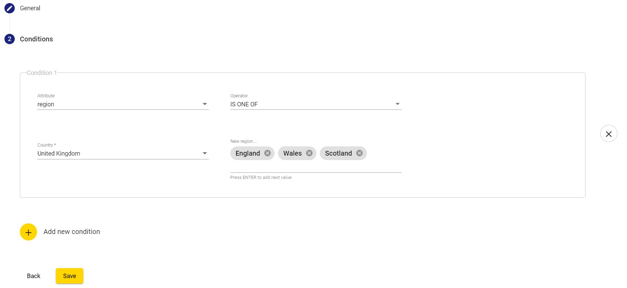Click the Back button
The width and height of the screenshot is (627, 288).
(x=34, y=276)
